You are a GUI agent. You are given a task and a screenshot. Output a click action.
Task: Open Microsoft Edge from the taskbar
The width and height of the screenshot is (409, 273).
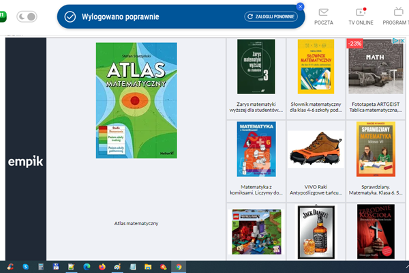point(87,266)
